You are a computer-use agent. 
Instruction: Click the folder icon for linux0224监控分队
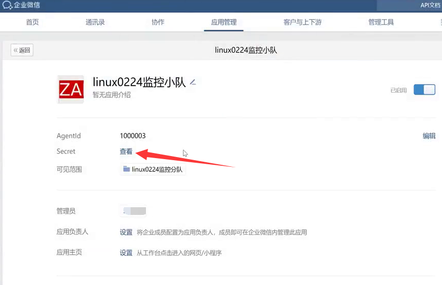127,169
